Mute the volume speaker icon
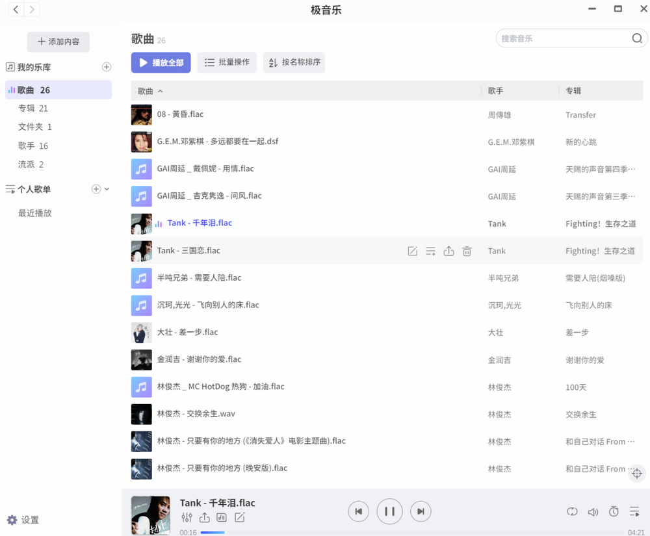Image resolution: width=650 pixels, height=536 pixels. click(x=593, y=512)
